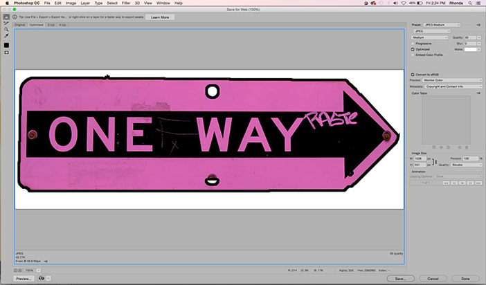Click the Color Table lock color icon
486x285 pixels.
click(448, 147)
